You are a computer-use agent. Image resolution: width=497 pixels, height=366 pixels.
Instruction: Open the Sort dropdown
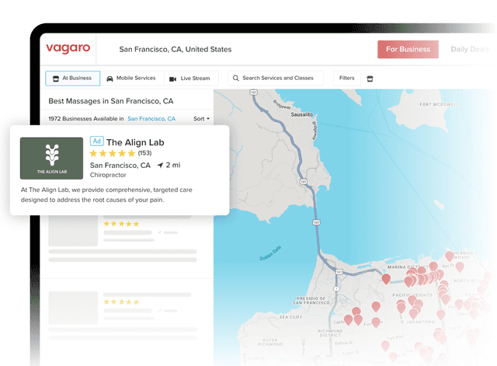(x=202, y=119)
